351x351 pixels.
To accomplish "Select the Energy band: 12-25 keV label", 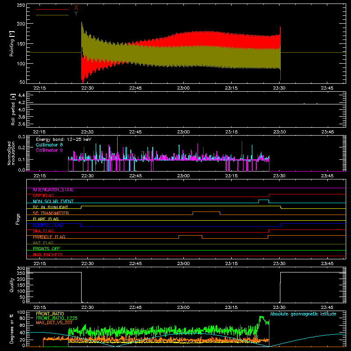I will tap(64, 140).
